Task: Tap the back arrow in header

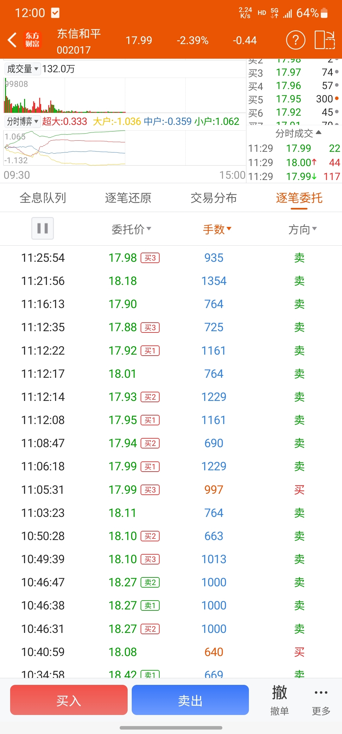Action: point(12,40)
